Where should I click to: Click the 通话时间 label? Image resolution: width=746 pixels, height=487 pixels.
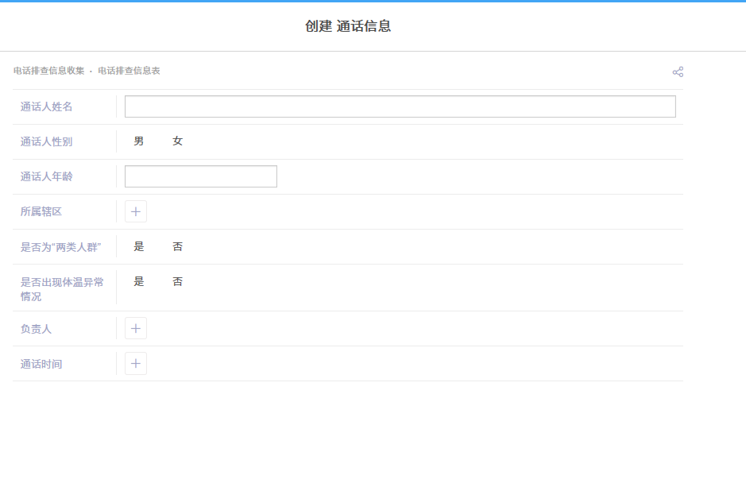pyautogui.click(x=41, y=365)
